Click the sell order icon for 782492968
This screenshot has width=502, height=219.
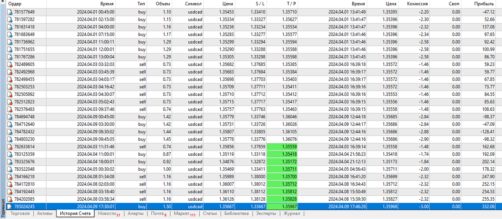click(10, 72)
